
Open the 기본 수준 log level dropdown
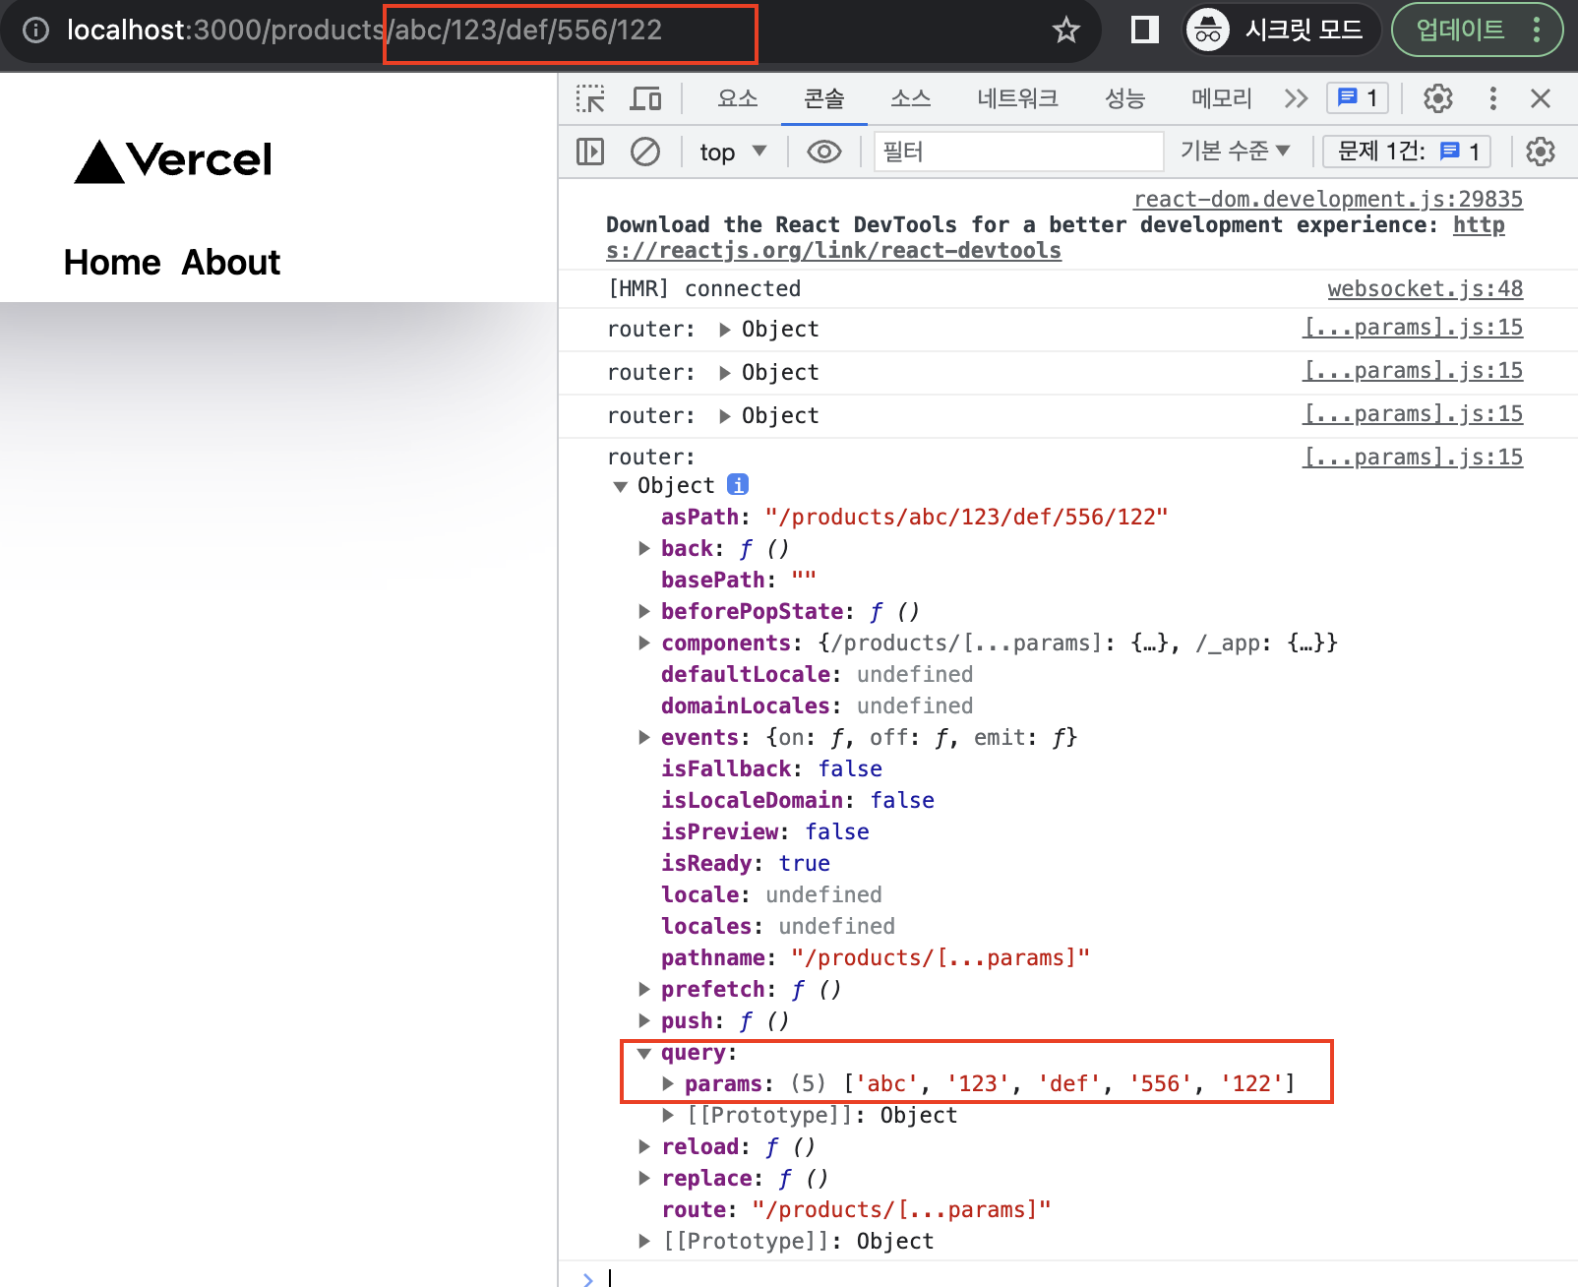click(1236, 152)
